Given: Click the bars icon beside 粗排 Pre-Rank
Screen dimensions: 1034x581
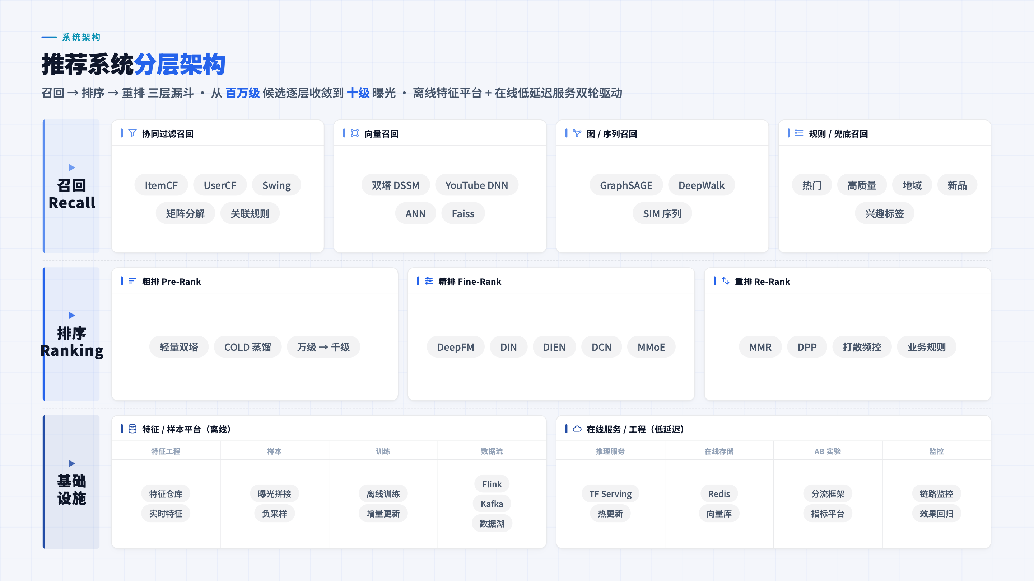Looking at the screenshot, I should coord(132,281).
